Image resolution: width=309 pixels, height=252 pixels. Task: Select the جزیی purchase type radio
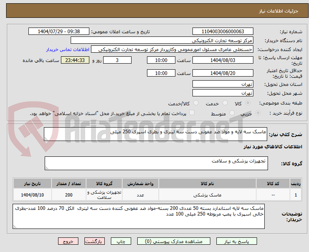click(258, 113)
